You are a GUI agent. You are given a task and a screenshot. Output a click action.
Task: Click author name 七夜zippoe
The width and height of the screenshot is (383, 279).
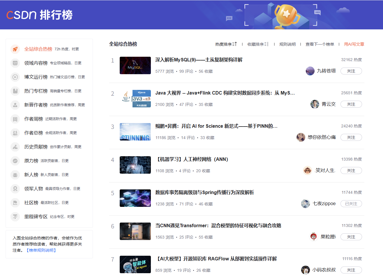(x=324, y=204)
